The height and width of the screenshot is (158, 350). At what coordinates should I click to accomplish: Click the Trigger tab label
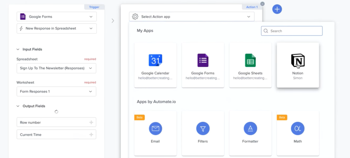tap(94, 7)
